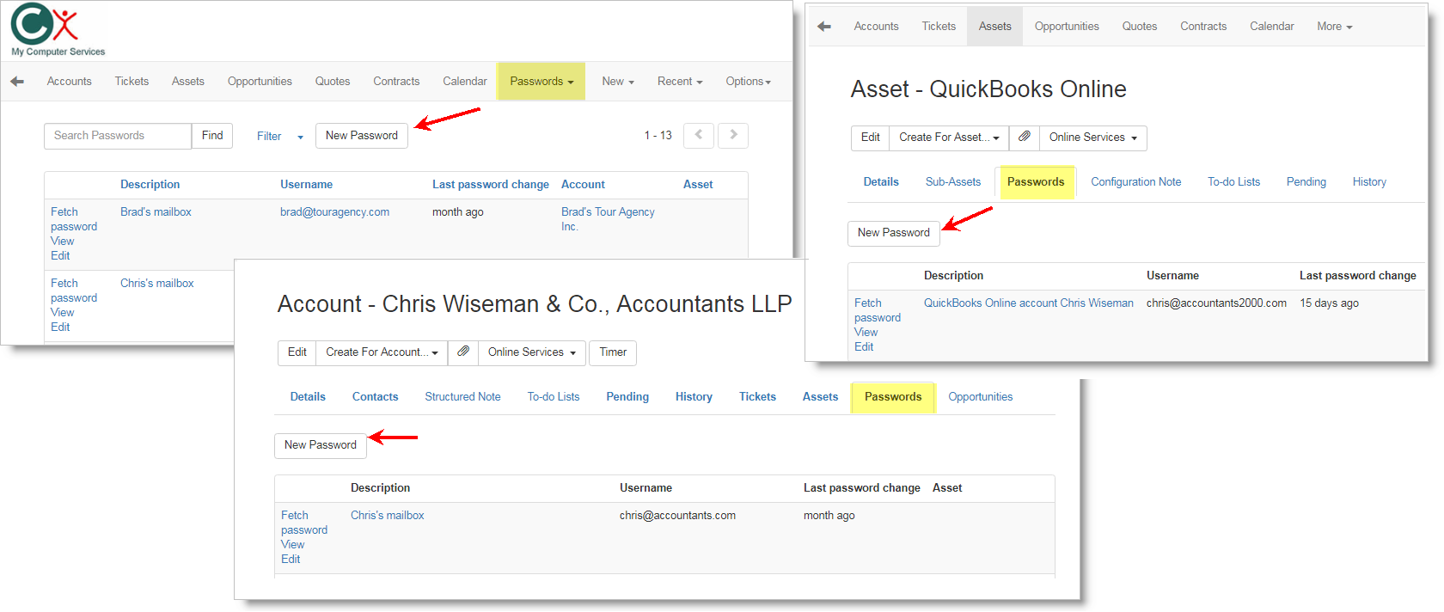Click the back arrow in Asset window navigation

click(x=824, y=27)
